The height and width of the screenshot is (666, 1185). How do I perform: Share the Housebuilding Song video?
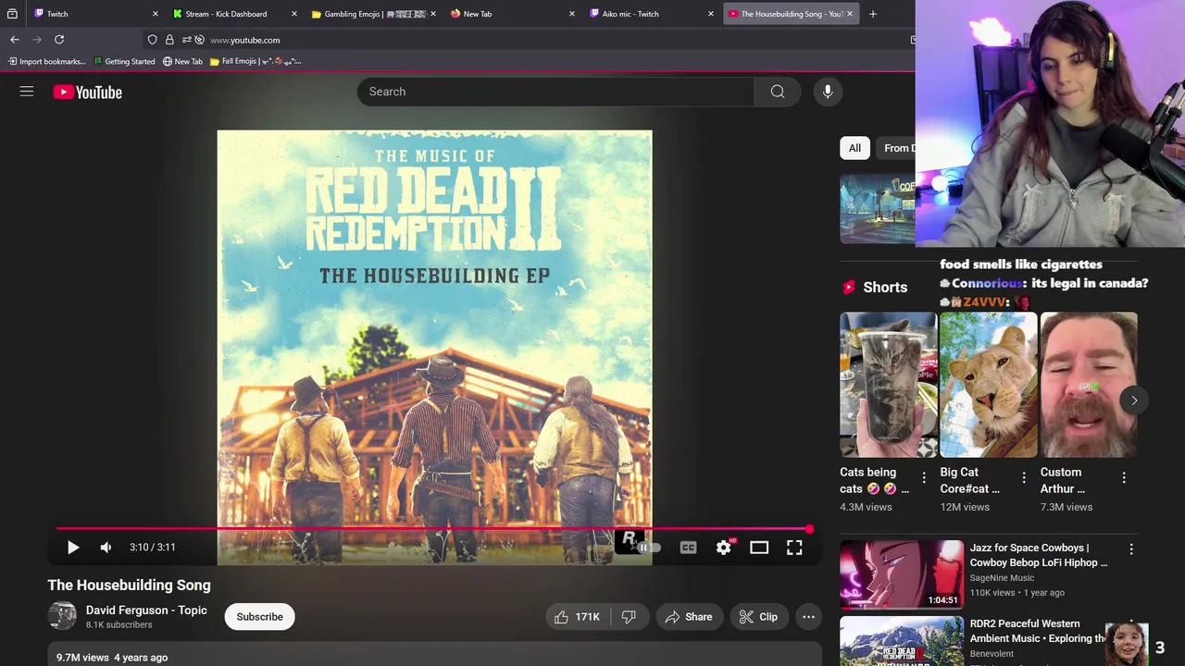click(x=688, y=617)
